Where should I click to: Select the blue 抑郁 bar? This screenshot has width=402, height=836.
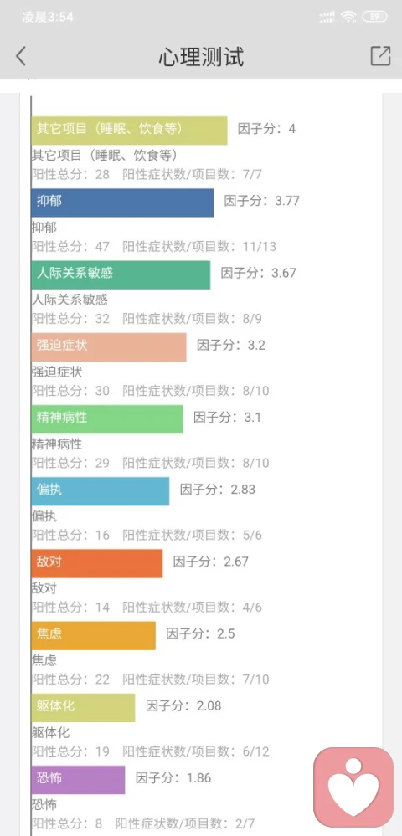122,203
